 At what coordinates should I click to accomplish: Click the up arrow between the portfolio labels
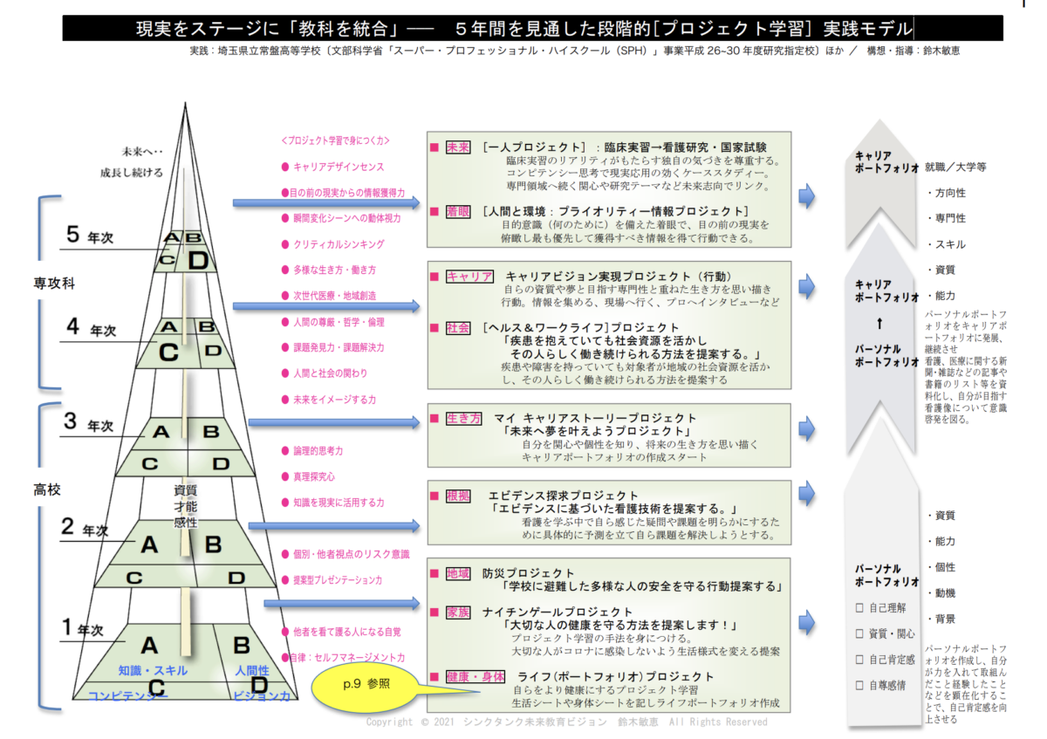click(886, 322)
